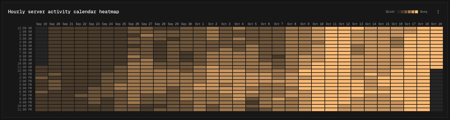Click the 'Oct 13' column header
450x120 pixels.
(357, 24)
